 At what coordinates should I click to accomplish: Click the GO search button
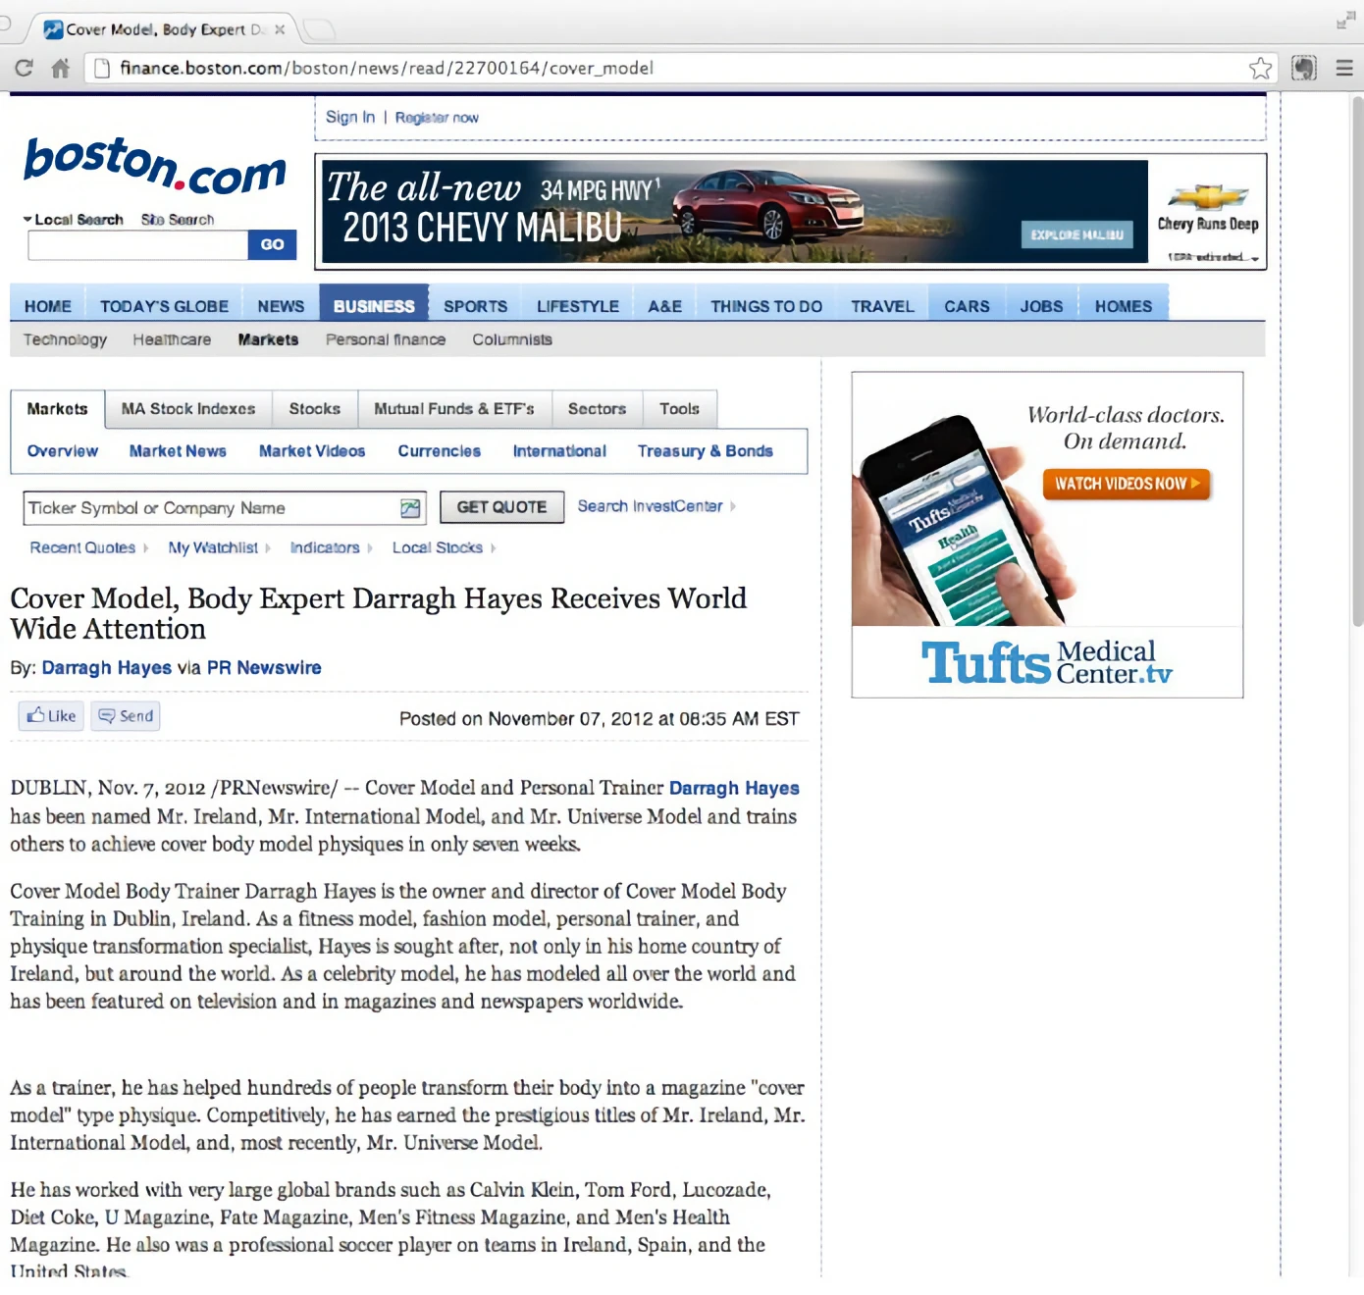point(272,245)
